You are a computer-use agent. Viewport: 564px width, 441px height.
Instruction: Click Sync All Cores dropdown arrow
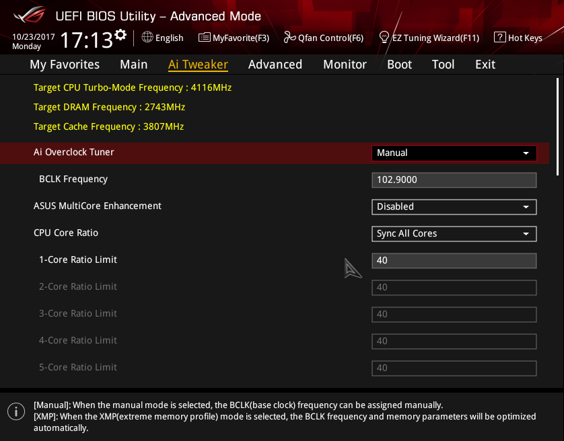click(526, 235)
